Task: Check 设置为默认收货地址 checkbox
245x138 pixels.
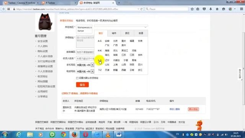Action: coord(77,78)
